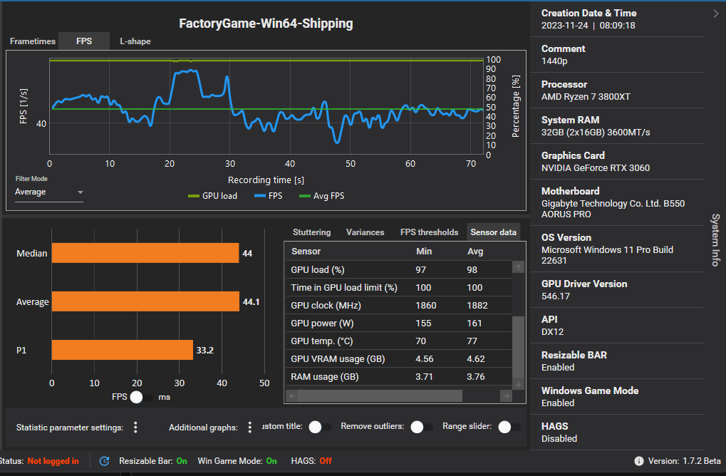Click sensor table scroll down arrow

coord(519,384)
